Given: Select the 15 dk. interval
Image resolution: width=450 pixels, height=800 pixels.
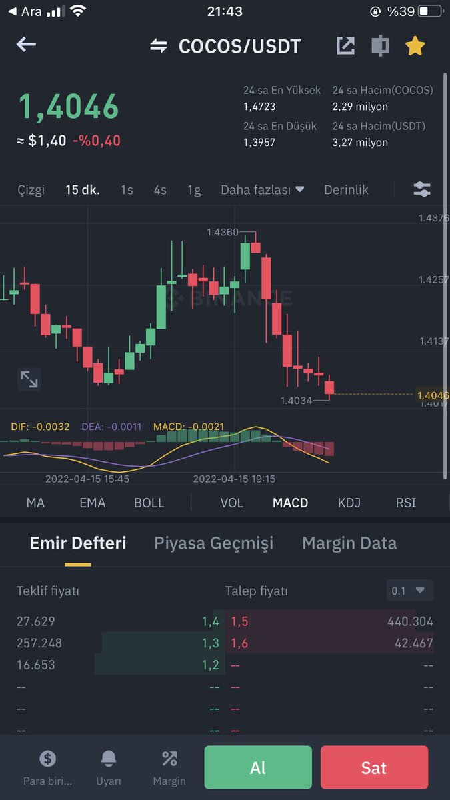Looking at the screenshot, I should coord(83,190).
